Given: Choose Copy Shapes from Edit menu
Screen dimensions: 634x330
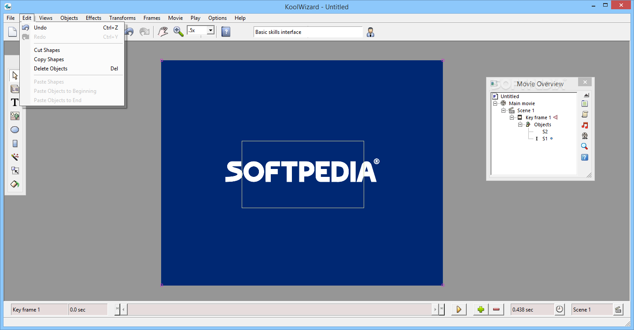Looking at the screenshot, I should (73, 59).
